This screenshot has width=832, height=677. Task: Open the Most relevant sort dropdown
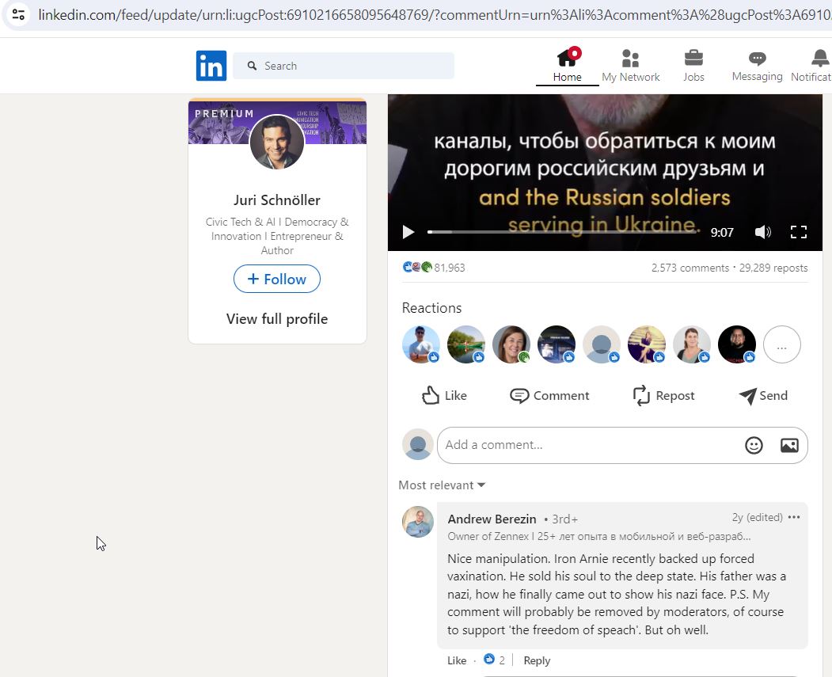click(442, 485)
